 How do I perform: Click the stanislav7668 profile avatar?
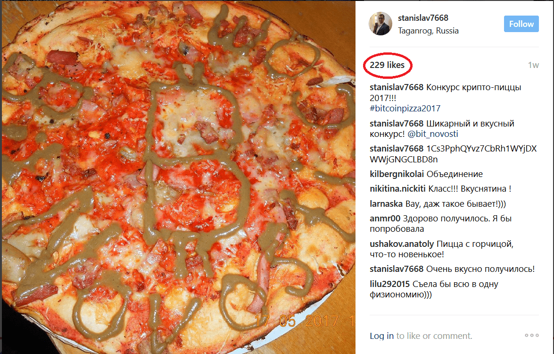380,24
